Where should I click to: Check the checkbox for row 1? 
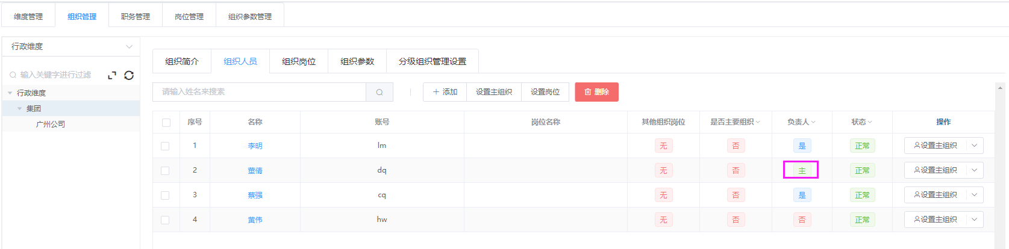click(x=165, y=146)
